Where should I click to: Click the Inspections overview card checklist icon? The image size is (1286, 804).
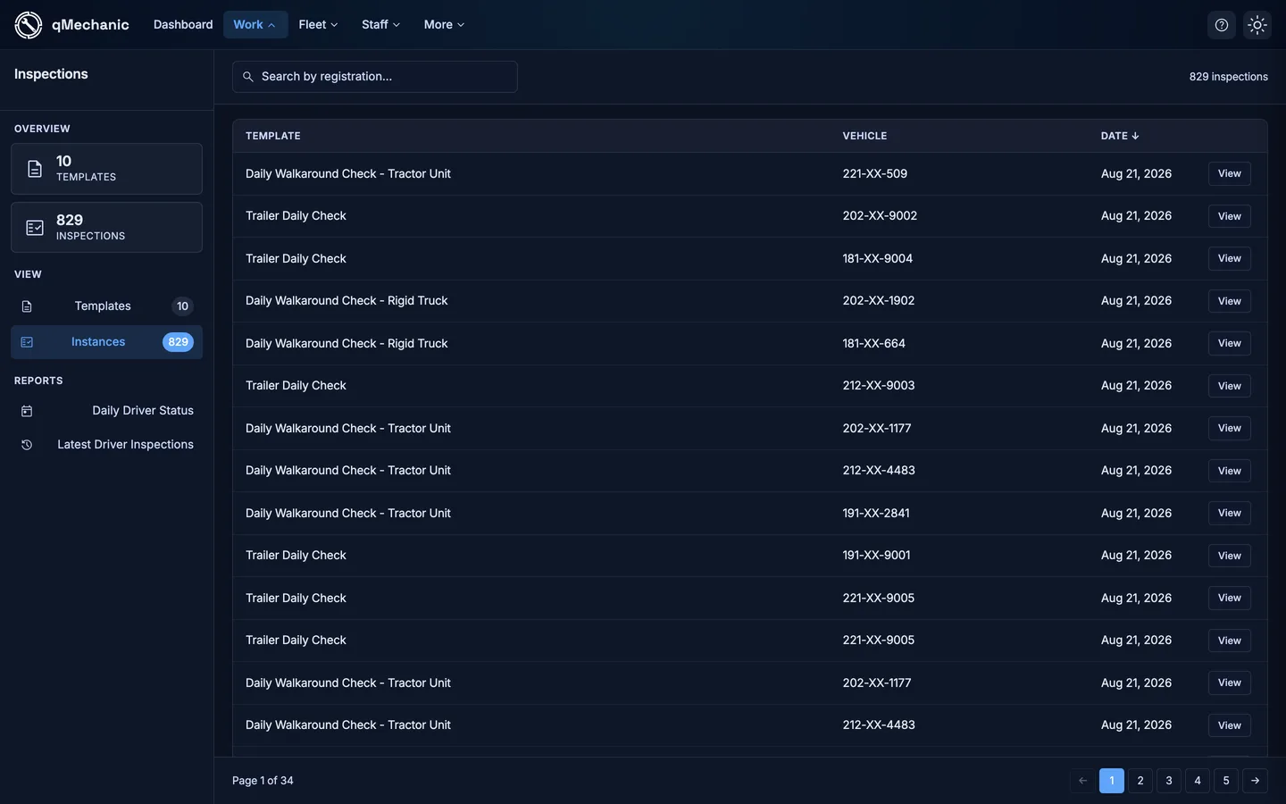click(35, 228)
